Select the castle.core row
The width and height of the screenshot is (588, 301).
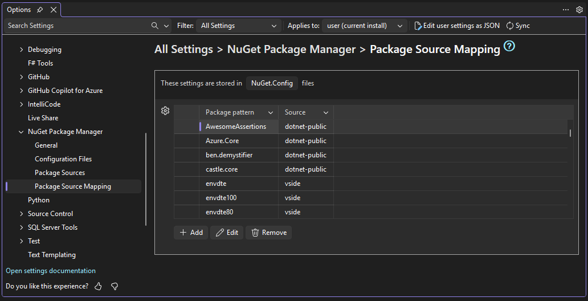tap(370, 169)
